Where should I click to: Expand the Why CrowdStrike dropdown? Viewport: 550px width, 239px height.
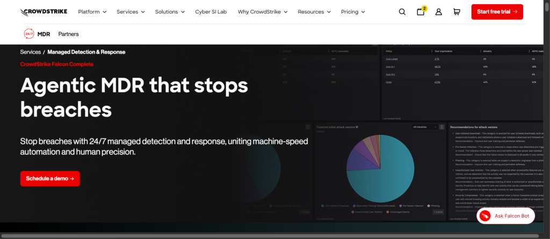[262, 12]
